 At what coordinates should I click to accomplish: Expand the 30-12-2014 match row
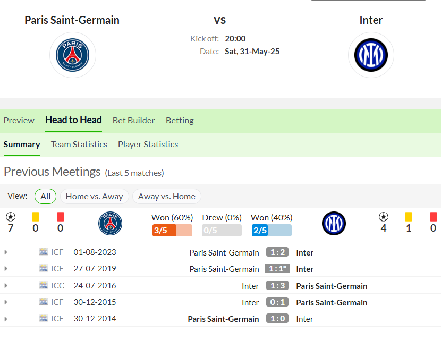[x=6, y=319]
